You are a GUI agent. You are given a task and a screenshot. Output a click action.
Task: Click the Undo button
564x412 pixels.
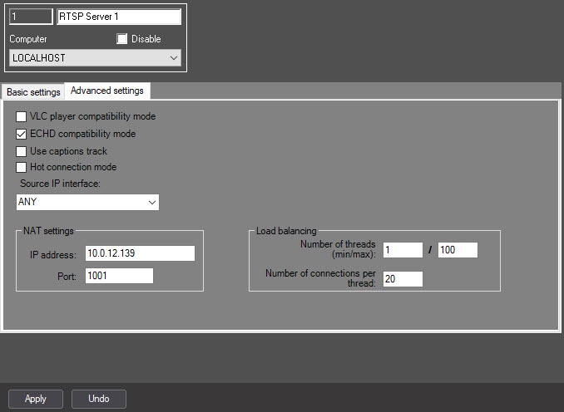click(98, 399)
